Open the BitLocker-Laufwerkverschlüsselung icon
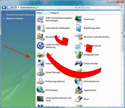The height and width of the screenshot is (108, 125). [x=79, y=37]
